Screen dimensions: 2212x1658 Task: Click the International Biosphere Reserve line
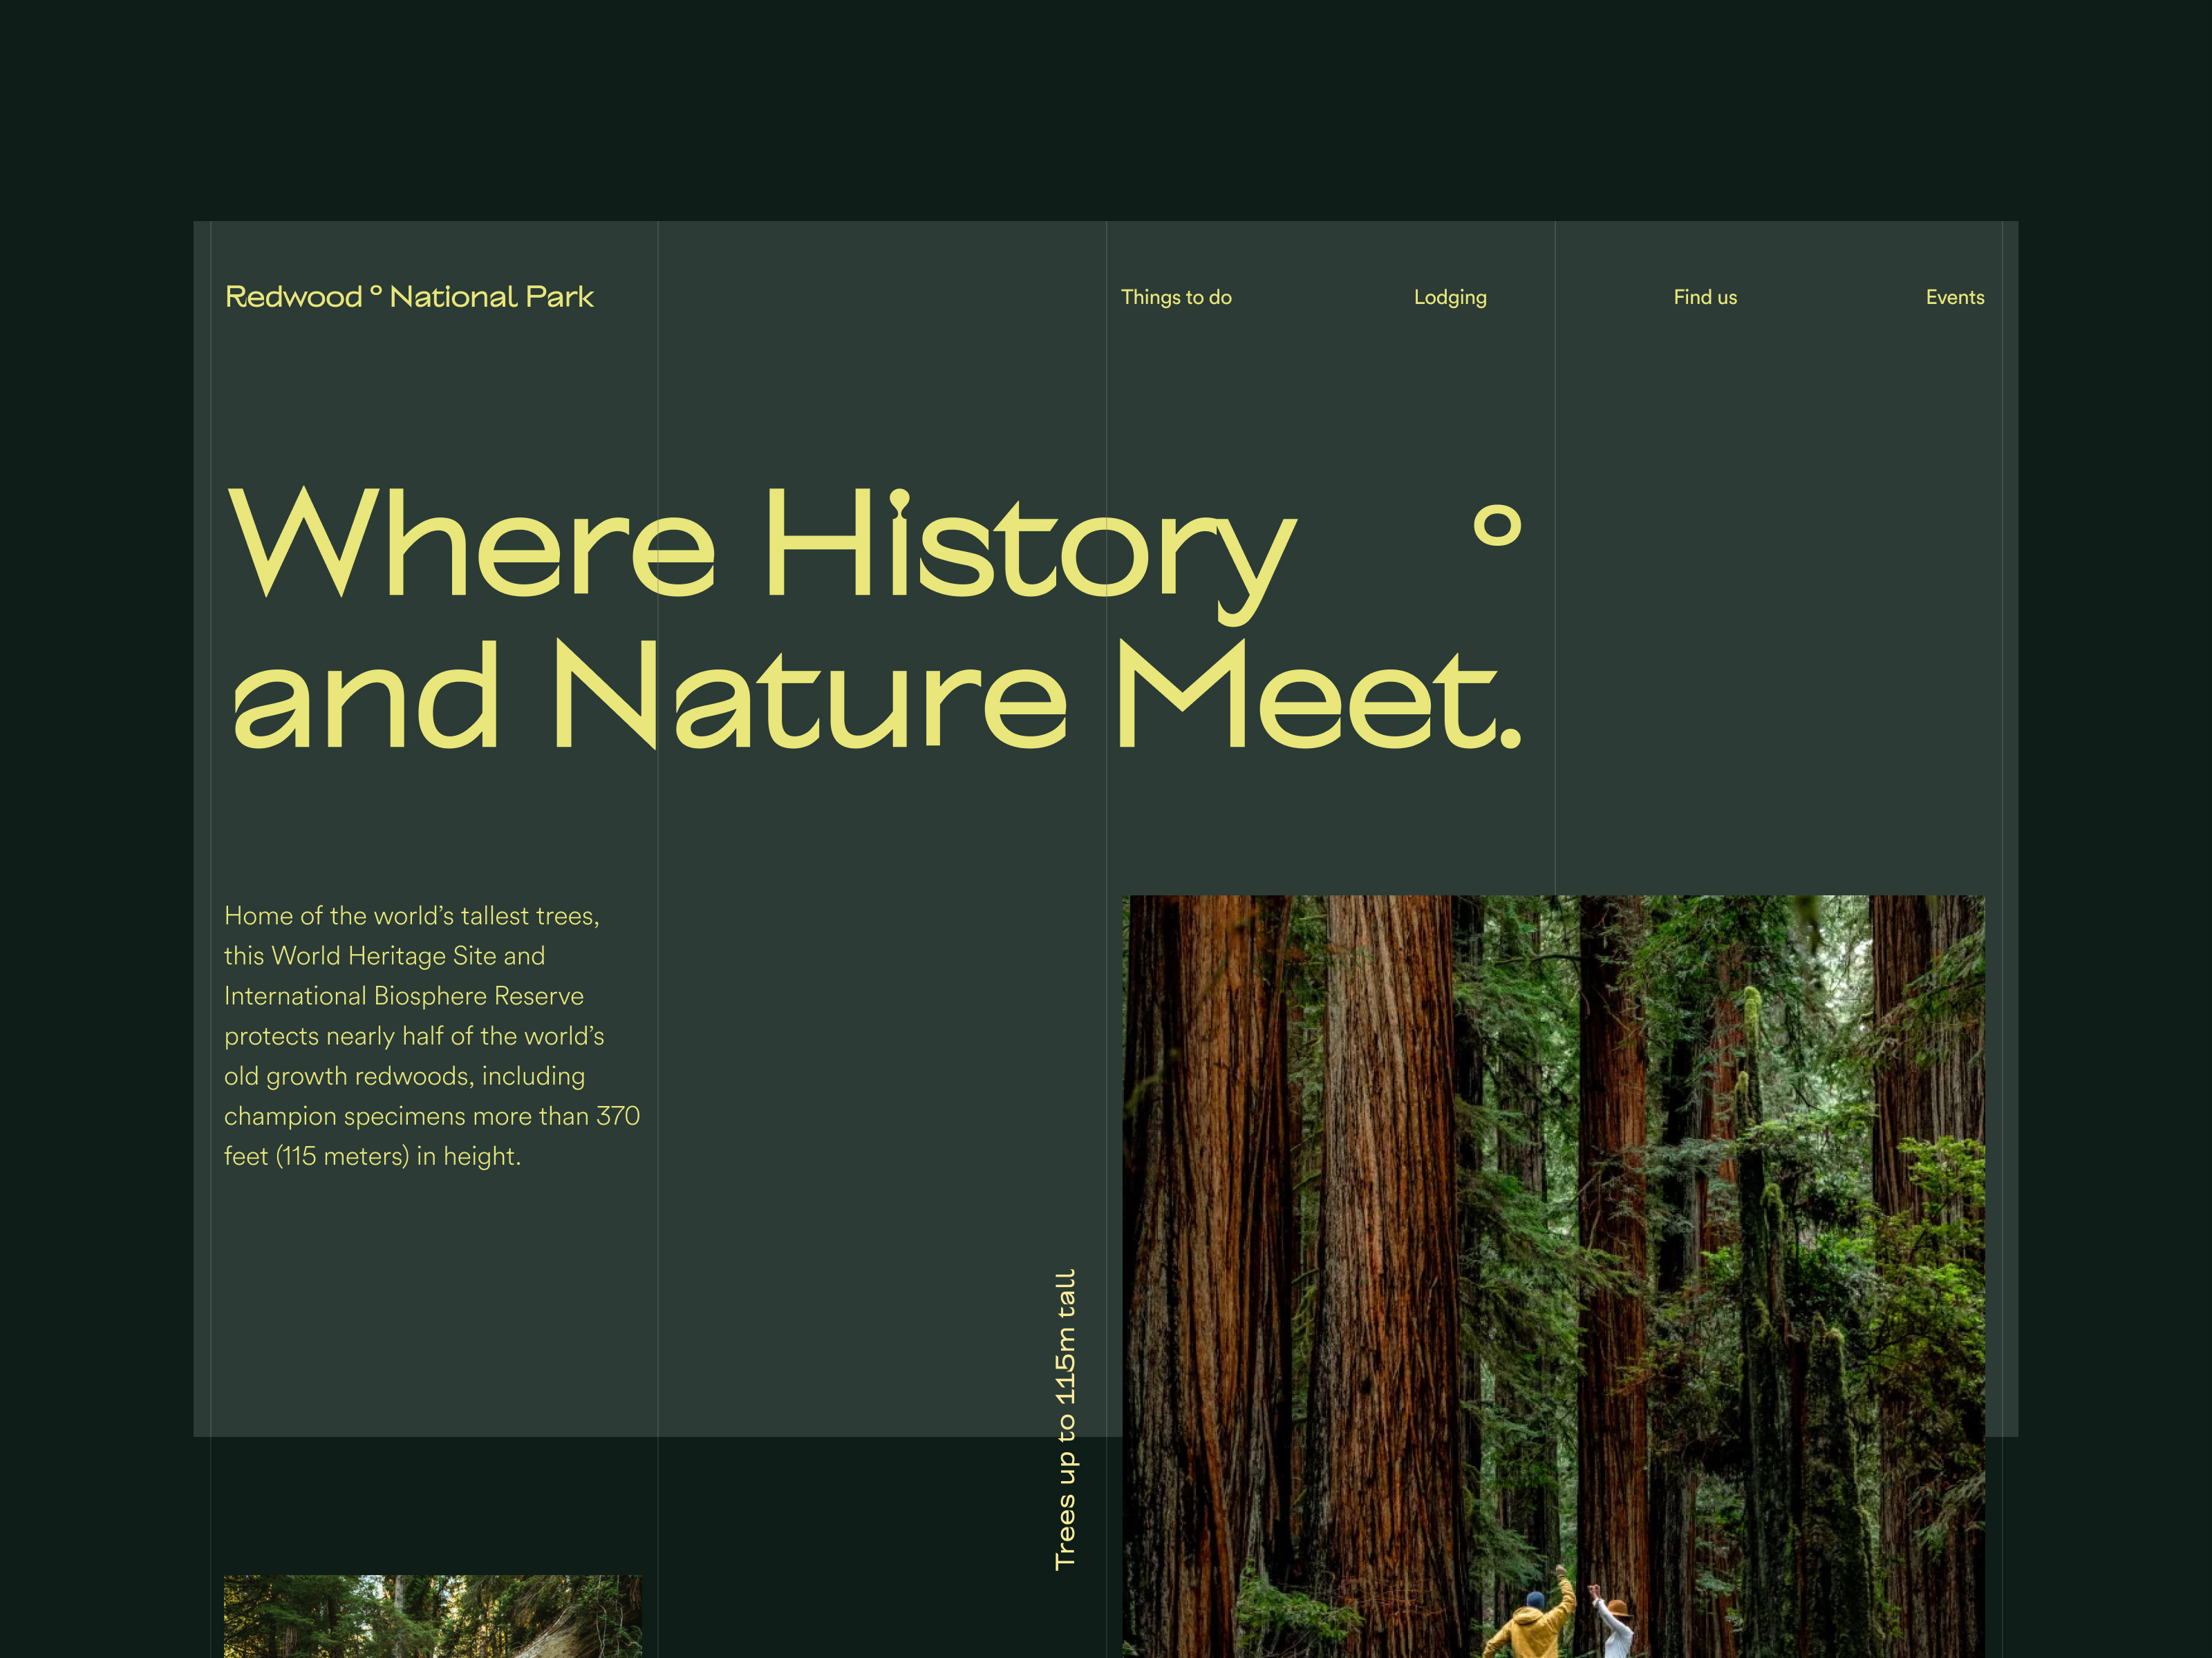point(404,996)
